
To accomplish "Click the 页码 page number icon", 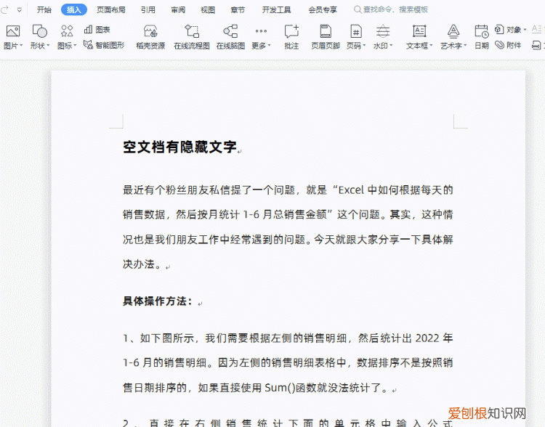I will 356,31.
